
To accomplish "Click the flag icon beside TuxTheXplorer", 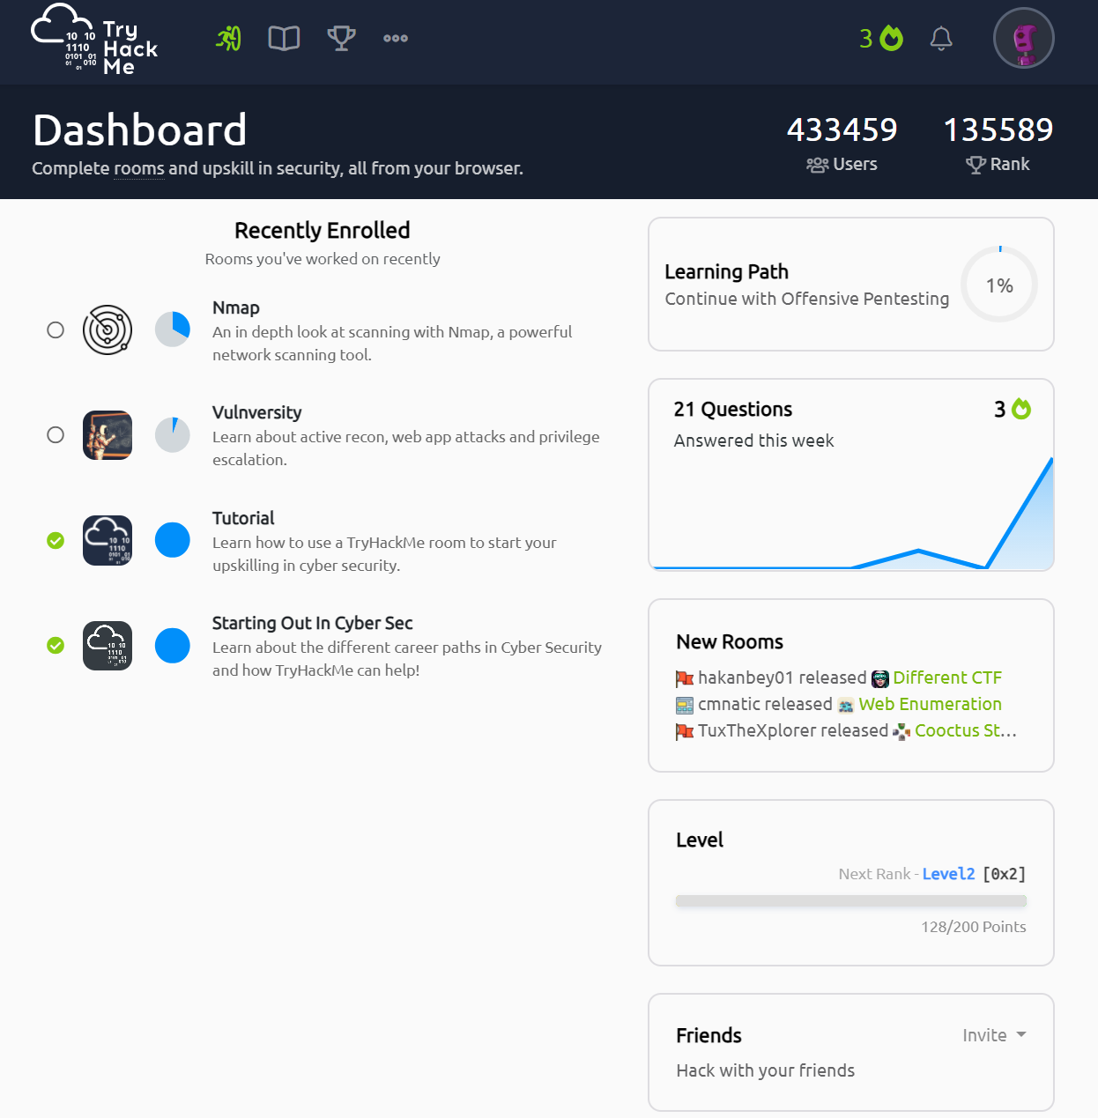I will pos(685,731).
